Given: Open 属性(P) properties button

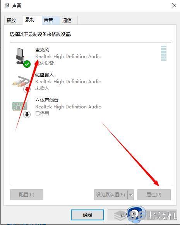Looking at the screenshot, I should pos(154,195).
